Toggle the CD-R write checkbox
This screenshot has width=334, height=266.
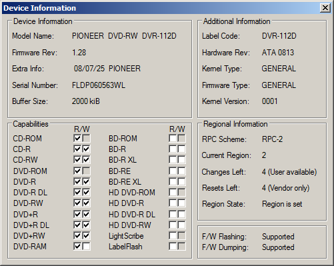click(87, 149)
